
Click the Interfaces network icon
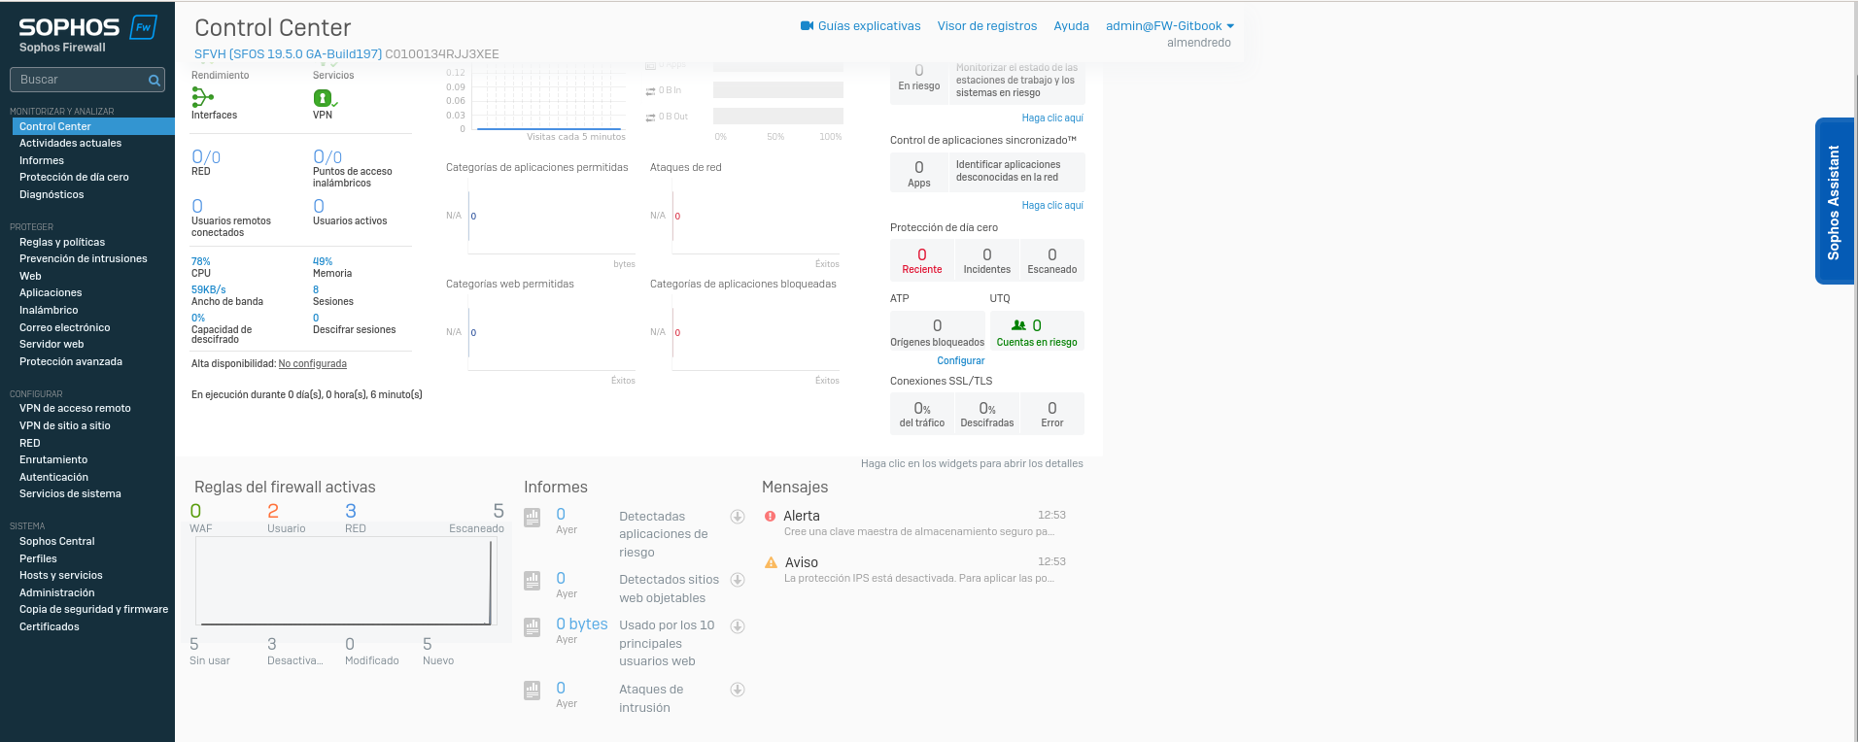(x=202, y=97)
